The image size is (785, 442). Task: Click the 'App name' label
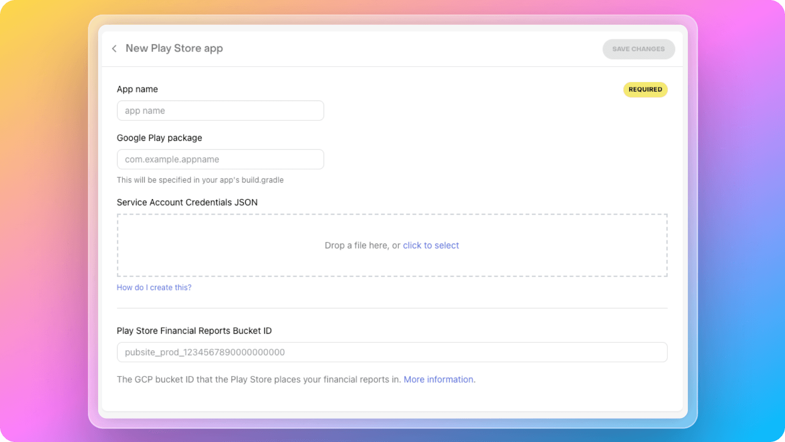click(x=137, y=89)
